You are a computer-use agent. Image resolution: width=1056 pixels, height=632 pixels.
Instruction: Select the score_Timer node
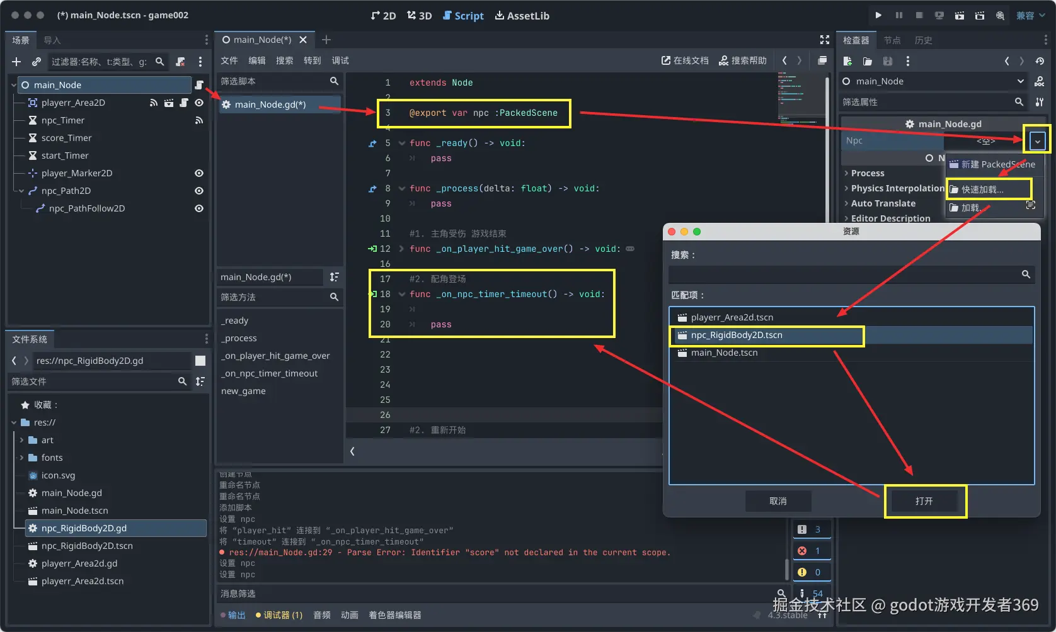[66, 138]
